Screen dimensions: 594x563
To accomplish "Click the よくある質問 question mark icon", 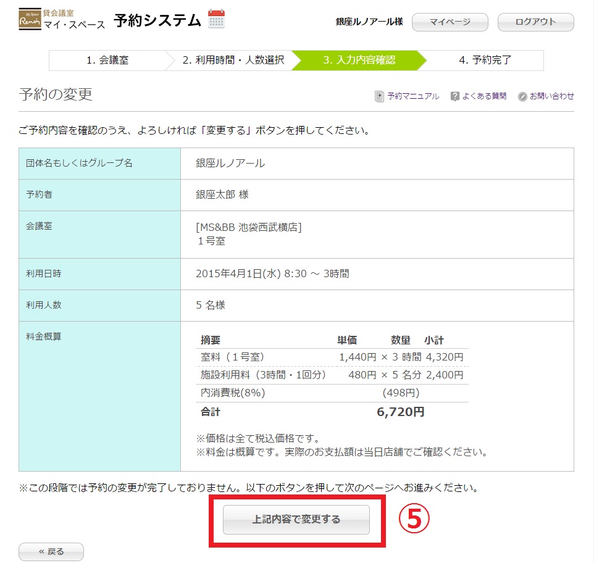I will (455, 96).
